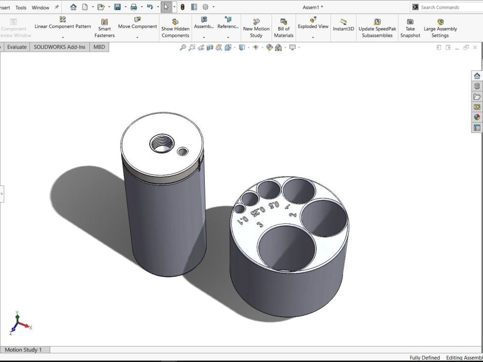Pin the menu bar with the pushpin

point(57,7)
